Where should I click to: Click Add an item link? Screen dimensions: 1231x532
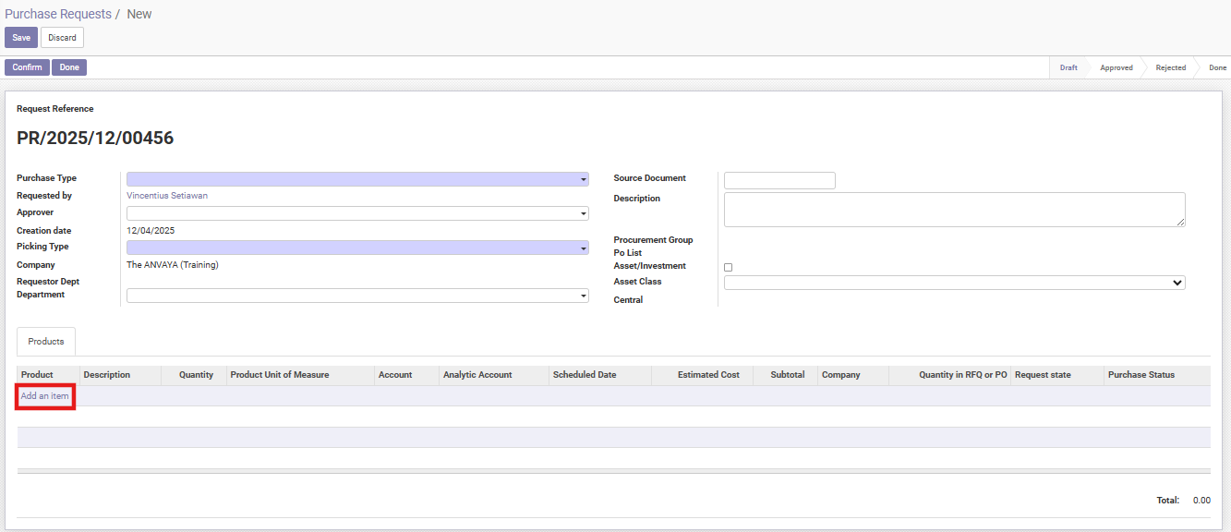[x=44, y=395]
